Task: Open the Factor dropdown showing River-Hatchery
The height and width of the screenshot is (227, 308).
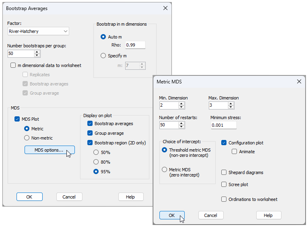Action: (38, 31)
